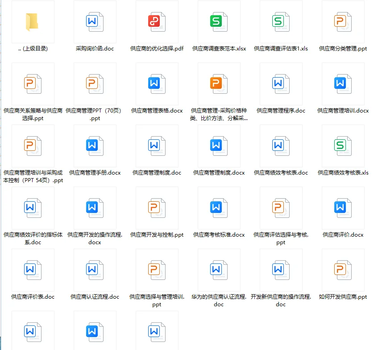This screenshot has height=350, width=378.
Task: Select the 供应商绩效考核表.xls spreadsheet icon
Action: coord(343,146)
